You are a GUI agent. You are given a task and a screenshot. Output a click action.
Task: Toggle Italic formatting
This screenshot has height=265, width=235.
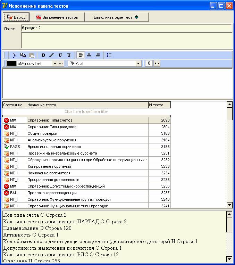pyautogui.click(x=51, y=55)
